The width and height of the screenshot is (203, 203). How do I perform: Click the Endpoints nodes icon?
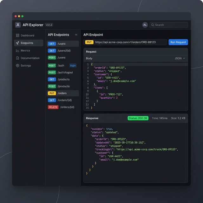pos(17,43)
